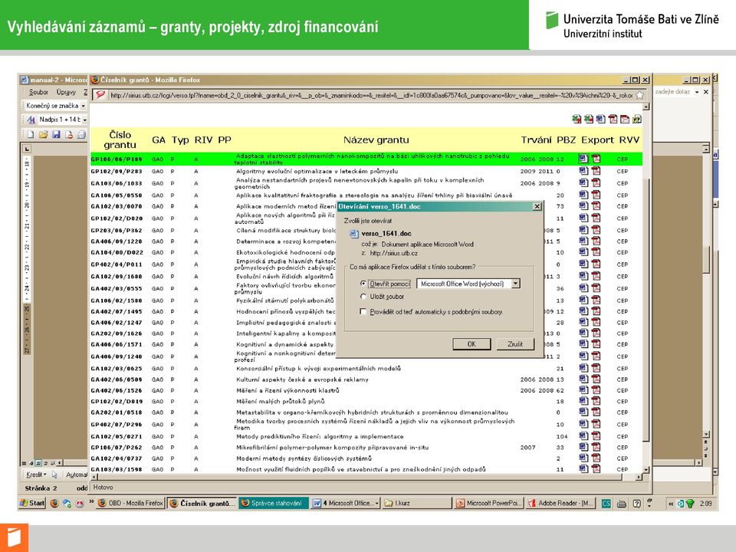The height and width of the screenshot is (552, 736).
Task: Export grant GA106/05/0550 to PDF
Action: [x=596, y=195]
